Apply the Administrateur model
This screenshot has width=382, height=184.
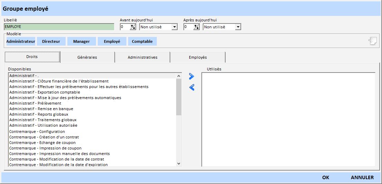21,41
